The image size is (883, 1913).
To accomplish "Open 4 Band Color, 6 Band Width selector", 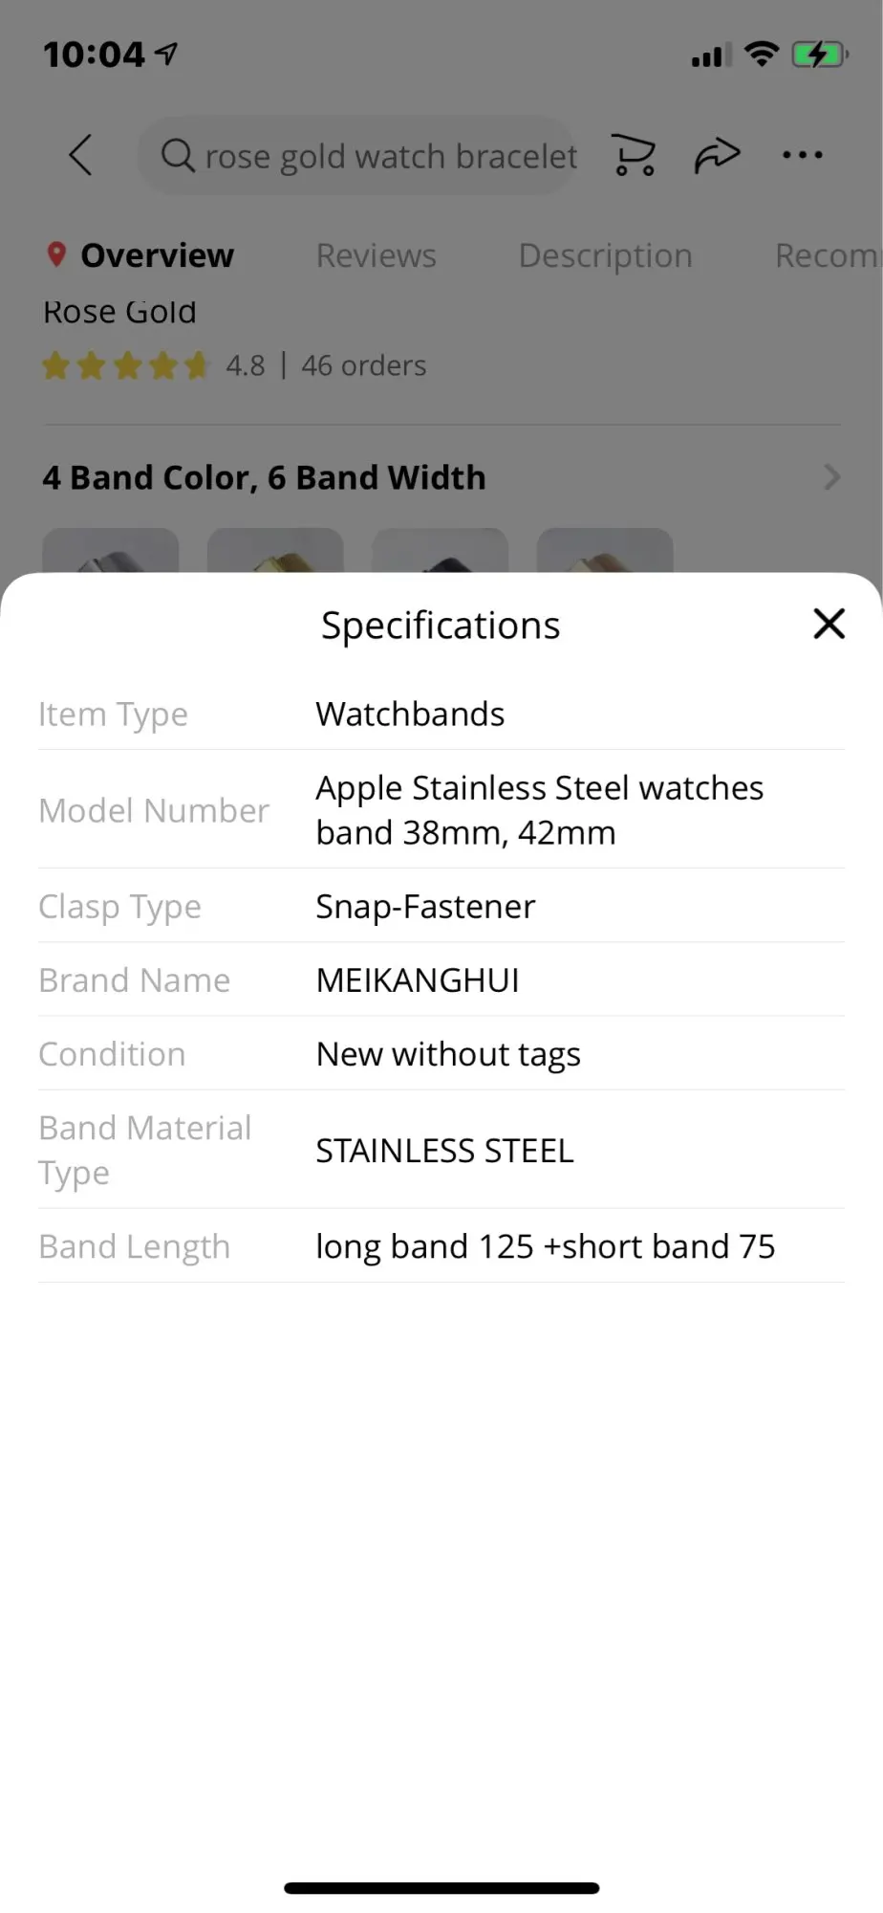I will click(x=264, y=477).
